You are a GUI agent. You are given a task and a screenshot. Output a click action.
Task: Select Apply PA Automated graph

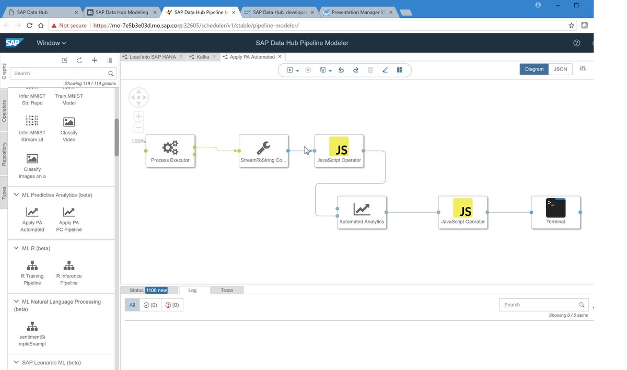(32, 219)
